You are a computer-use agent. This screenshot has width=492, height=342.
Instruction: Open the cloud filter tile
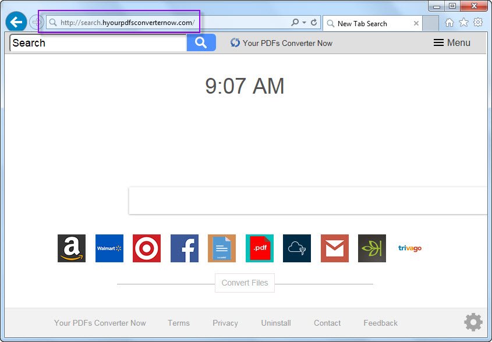(297, 248)
